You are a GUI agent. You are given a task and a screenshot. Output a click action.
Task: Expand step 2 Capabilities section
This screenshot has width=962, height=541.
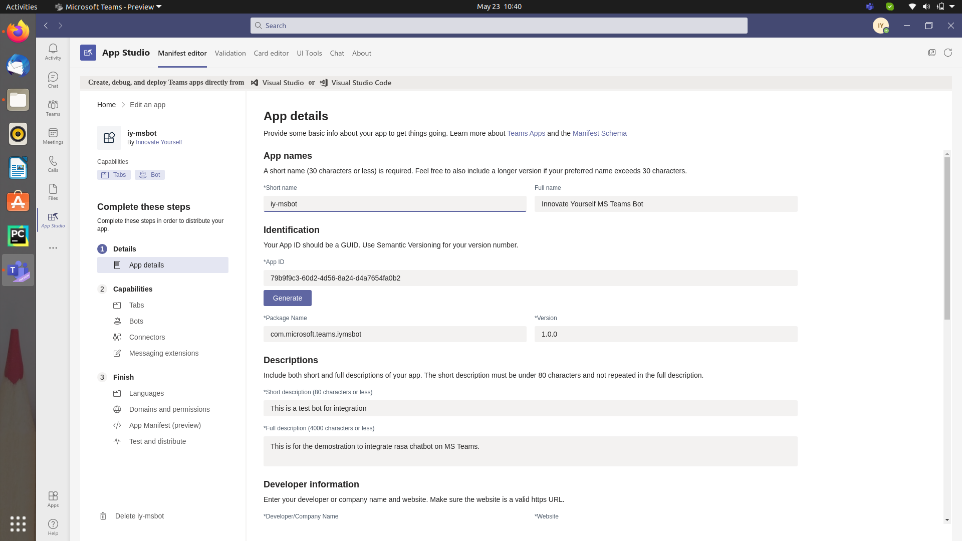tap(132, 289)
